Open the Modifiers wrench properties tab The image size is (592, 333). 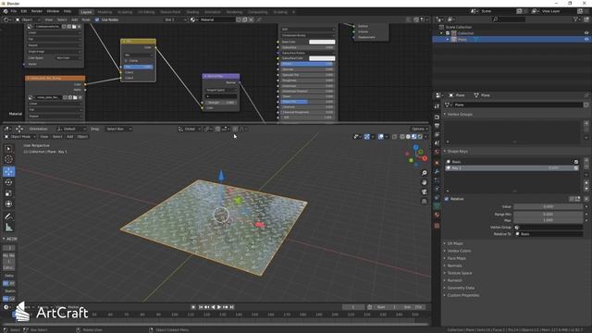pos(437,171)
